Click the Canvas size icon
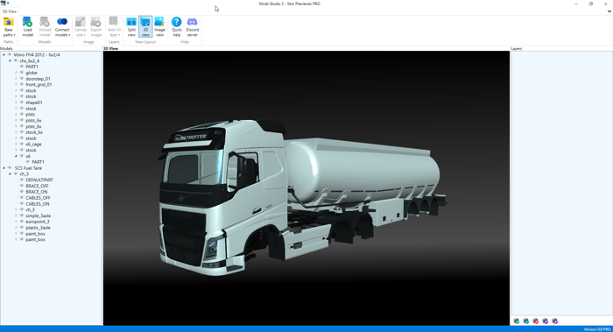 tap(81, 22)
